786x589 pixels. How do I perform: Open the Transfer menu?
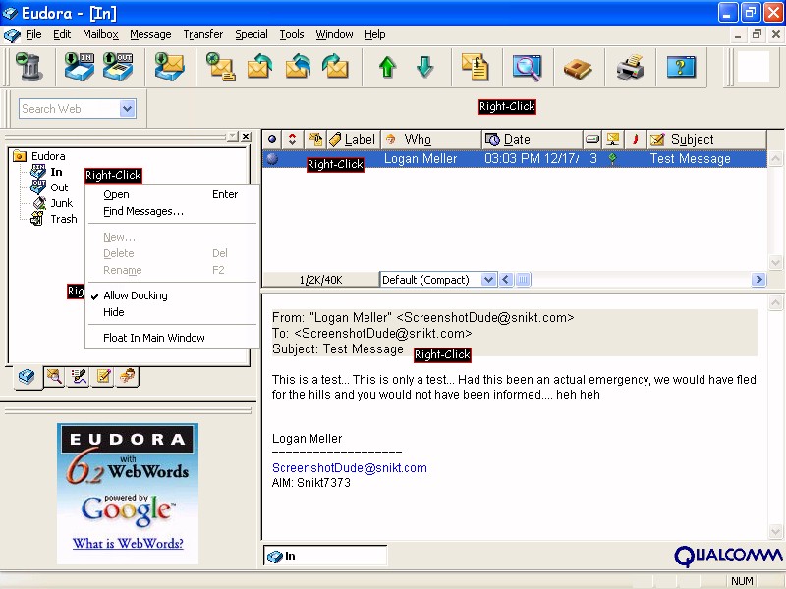point(203,34)
